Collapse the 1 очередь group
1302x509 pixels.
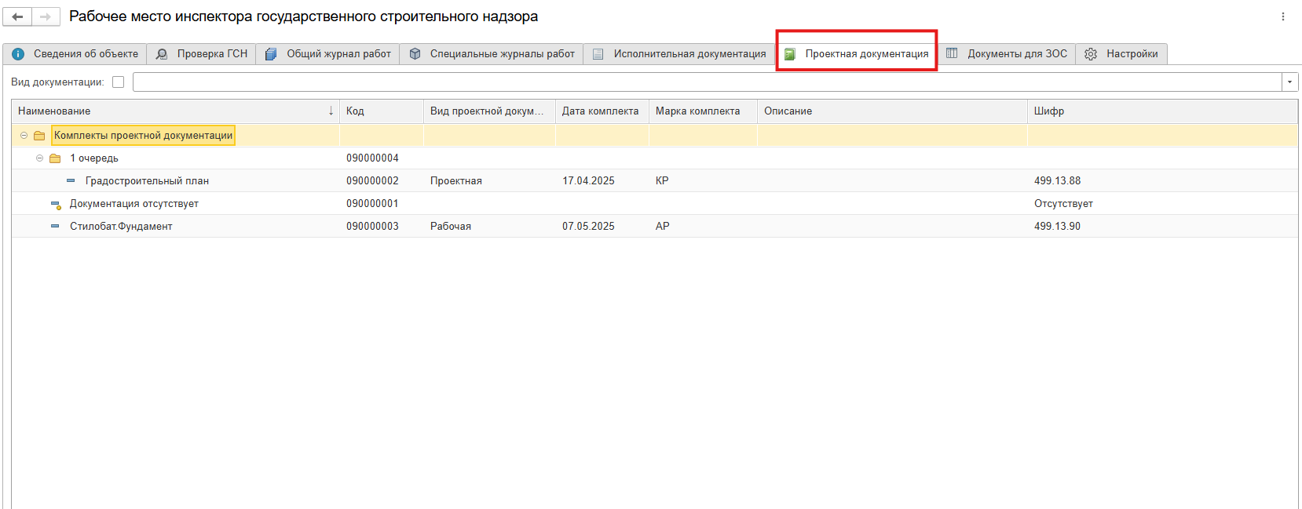pyautogui.click(x=39, y=158)
